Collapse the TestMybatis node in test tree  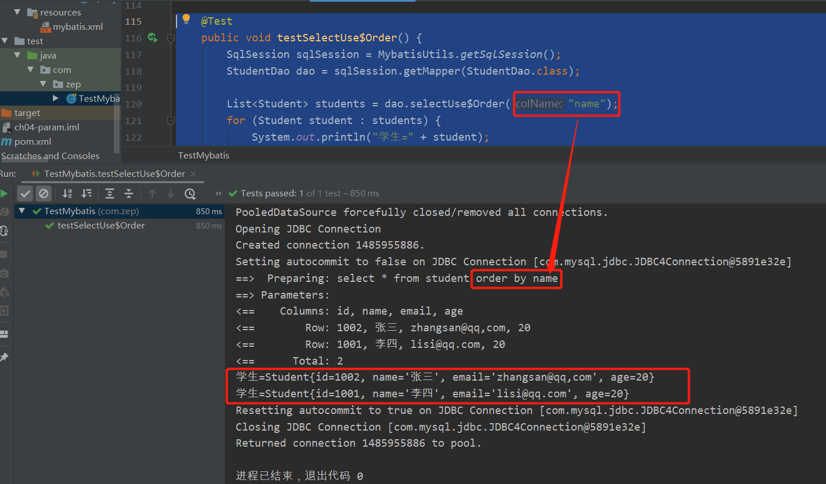point(22,211)
